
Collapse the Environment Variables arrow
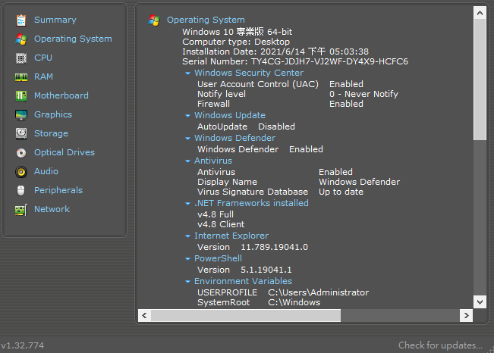point(187,282)
